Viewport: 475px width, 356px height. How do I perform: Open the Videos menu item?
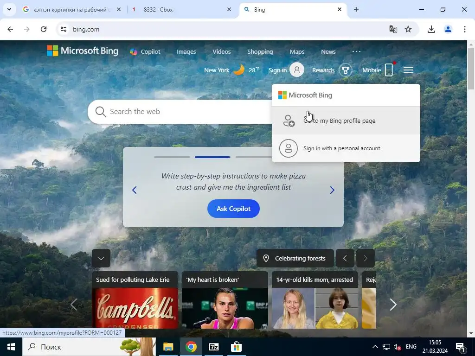(221, 52)
